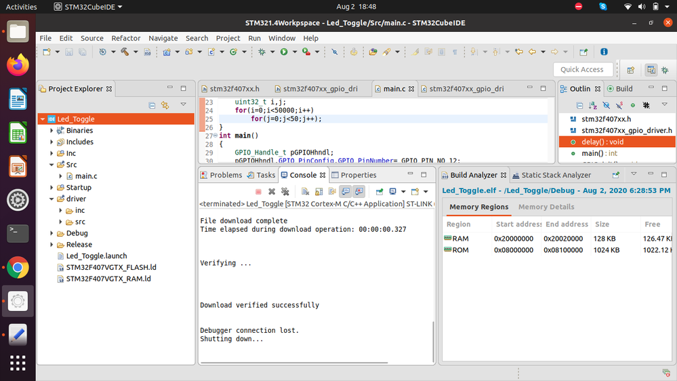Click the New C project icon
This screenshot has height=381, width=677.
[167, 52]
